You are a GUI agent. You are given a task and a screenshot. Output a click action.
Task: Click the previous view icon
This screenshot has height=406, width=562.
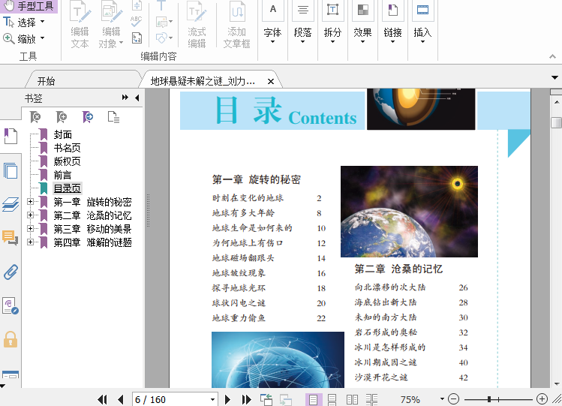click(x=266, y=399)
